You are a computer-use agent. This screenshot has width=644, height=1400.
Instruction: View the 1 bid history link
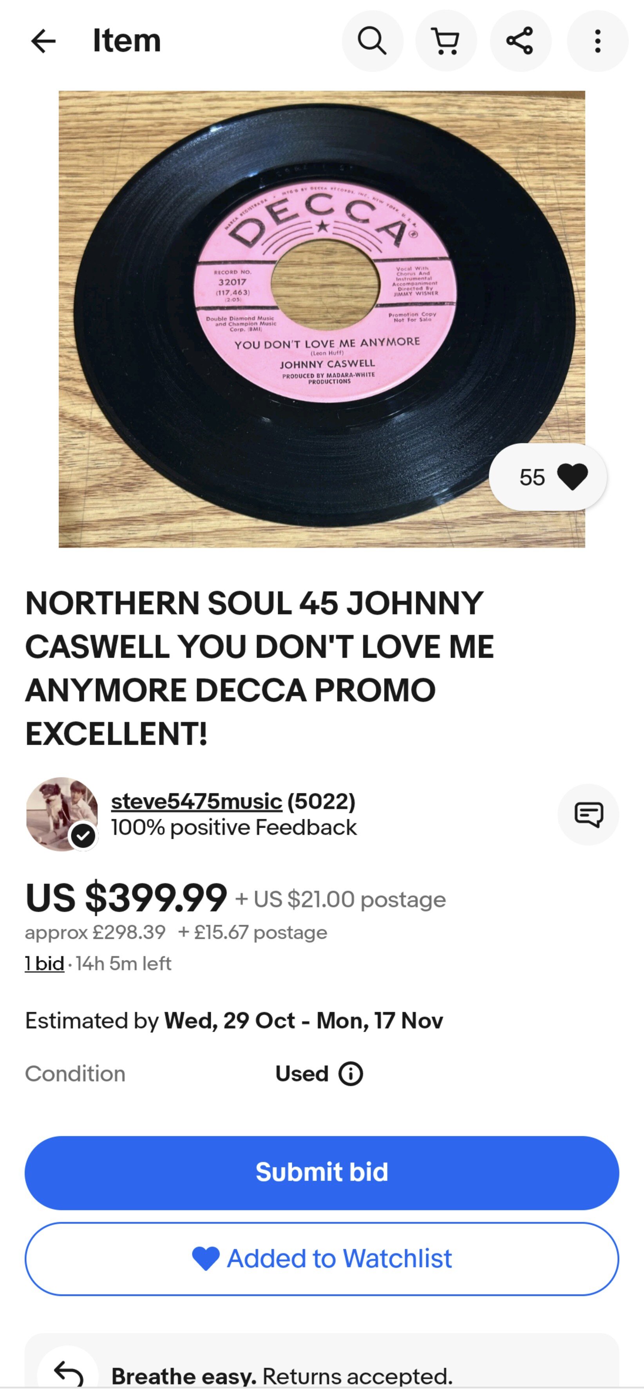tap(45, 964)
